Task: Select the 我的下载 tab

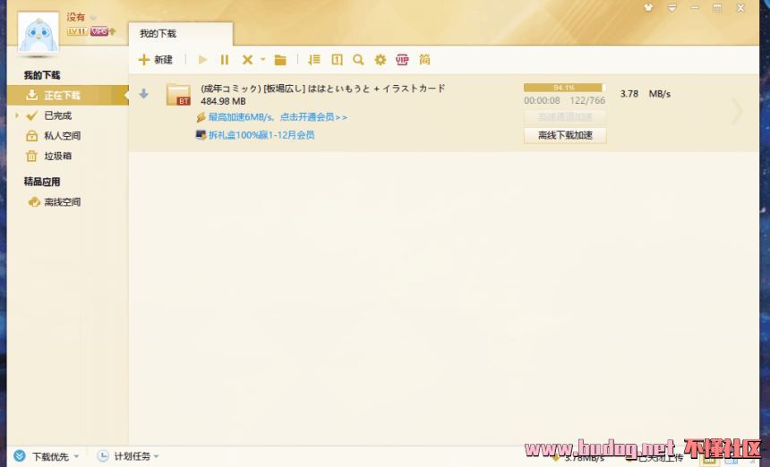Action: (x=158, y=34)
